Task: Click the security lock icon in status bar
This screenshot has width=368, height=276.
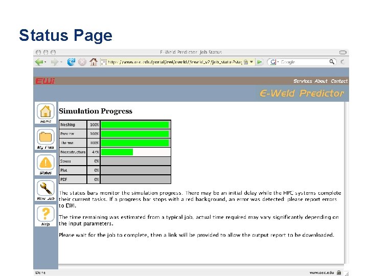Action: coord(339,272)
